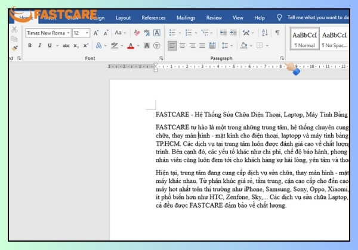Open the Layout tab
The image size is (358, 250).
[x=123, y=18]
